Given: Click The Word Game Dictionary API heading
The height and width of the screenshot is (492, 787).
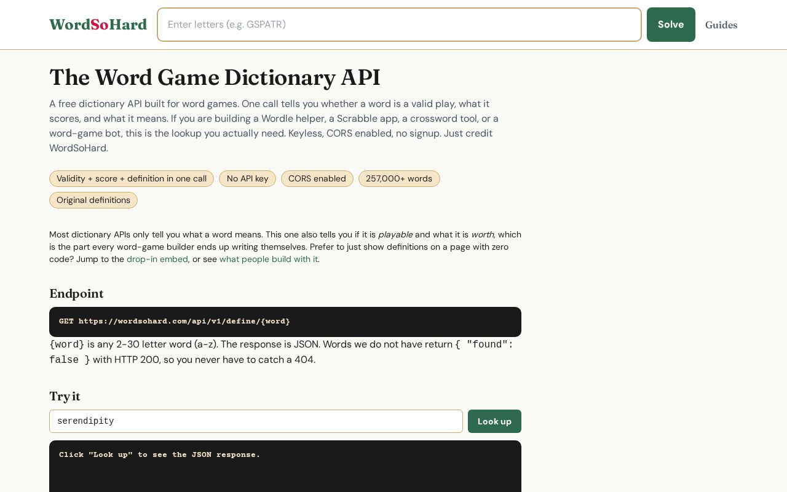Looking at the screenshot, I should point(215,77).
